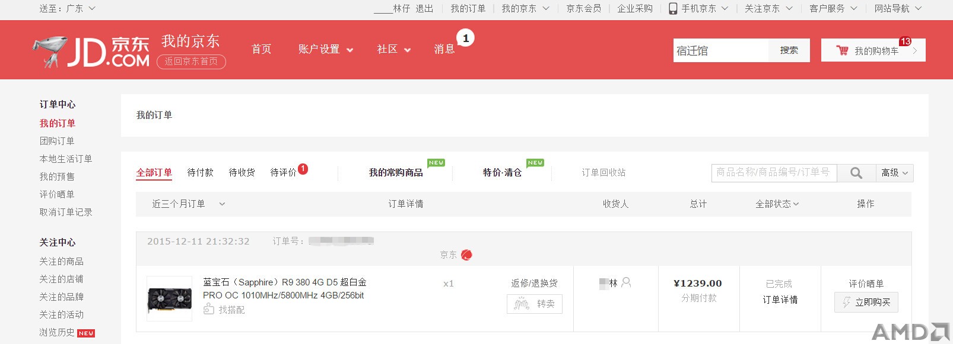Screen dimensions: 953x344
Task: Click the red JD badge next to 京东
Action: pos(466,255)
